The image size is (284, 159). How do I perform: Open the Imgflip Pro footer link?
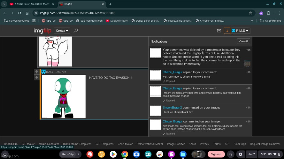point(11,144)
